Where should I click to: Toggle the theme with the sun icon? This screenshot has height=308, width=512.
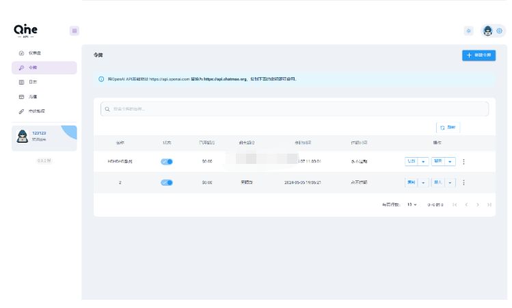pos(468,31)
